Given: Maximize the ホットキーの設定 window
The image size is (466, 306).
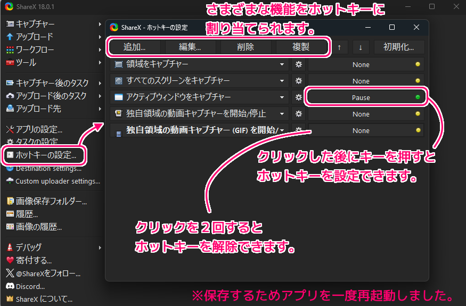Looking at the screenshot, I should [x=392, y=27].
